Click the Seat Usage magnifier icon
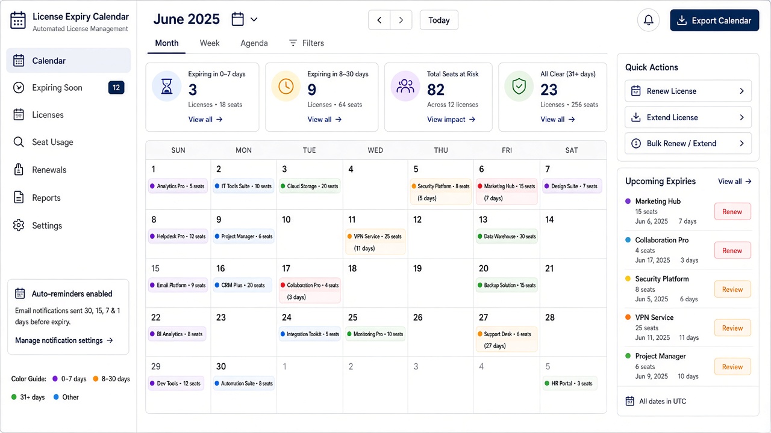771x433 pixels. pos(19,142)
